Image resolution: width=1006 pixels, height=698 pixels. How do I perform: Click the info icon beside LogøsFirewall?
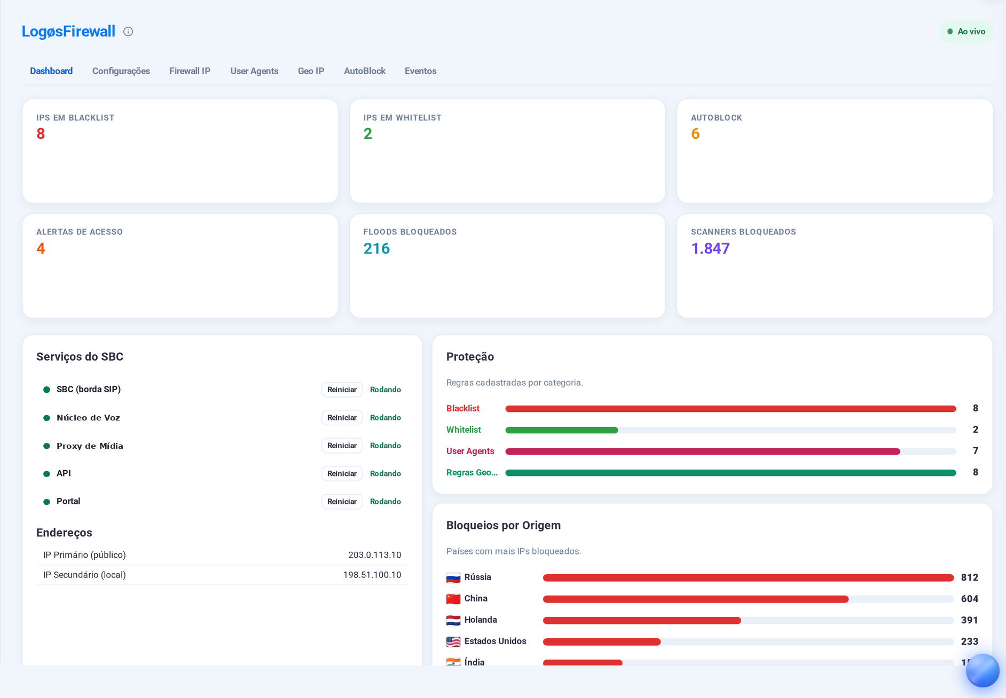click(x=128, y=31)
